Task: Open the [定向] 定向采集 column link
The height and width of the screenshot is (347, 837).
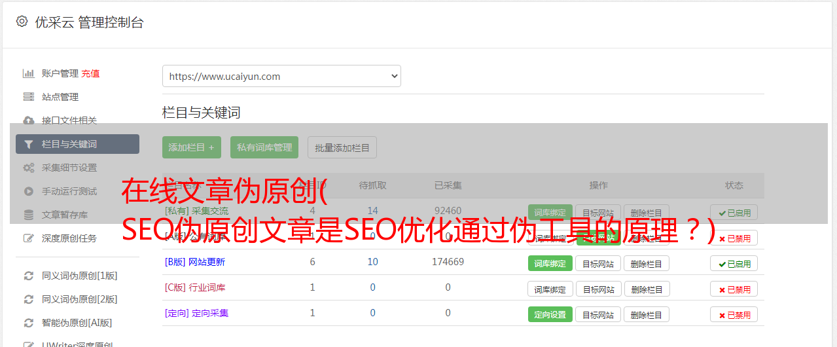Action: click(196, 313)
